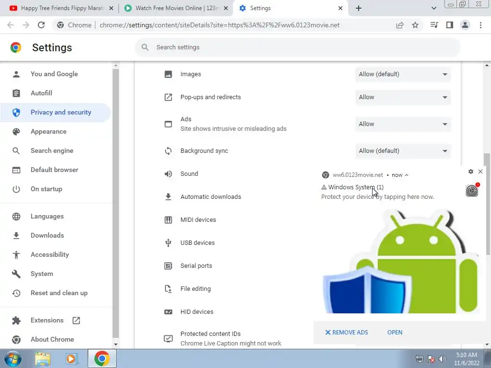Click REMOVE ADS in the notification
This screenshot has width=491, height=368.
[347, 333]
